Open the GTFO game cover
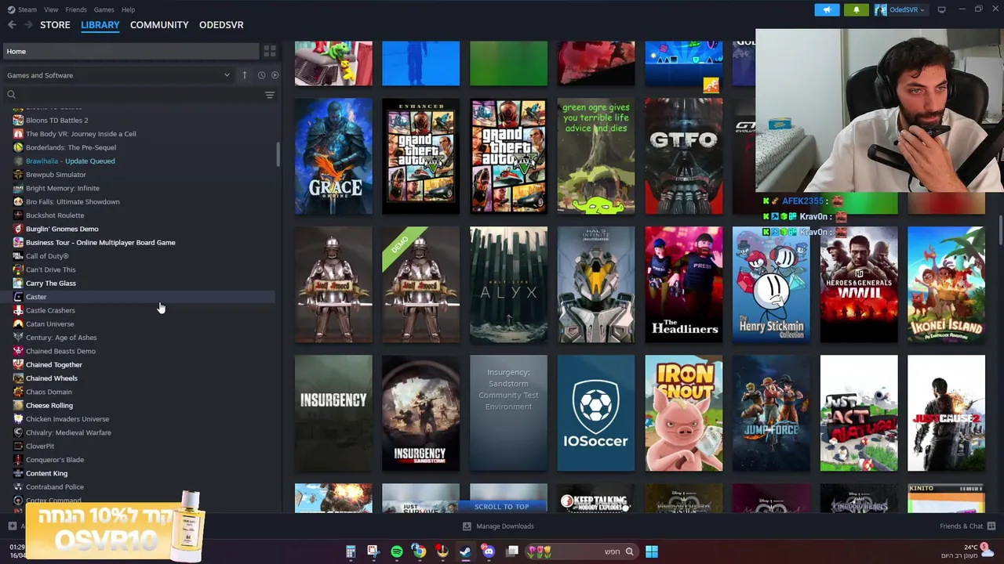The image size is (1004, 564). click(x=684, y=156)
